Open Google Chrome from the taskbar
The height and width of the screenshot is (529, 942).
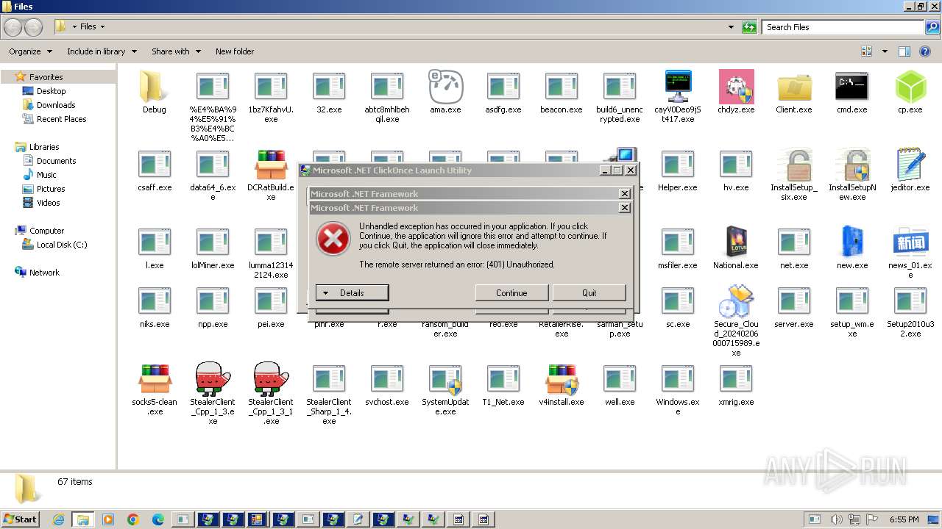tap(132, 519)
